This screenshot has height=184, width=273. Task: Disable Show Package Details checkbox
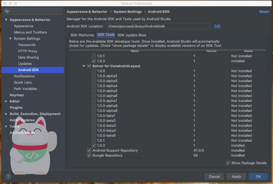(228, 163)
